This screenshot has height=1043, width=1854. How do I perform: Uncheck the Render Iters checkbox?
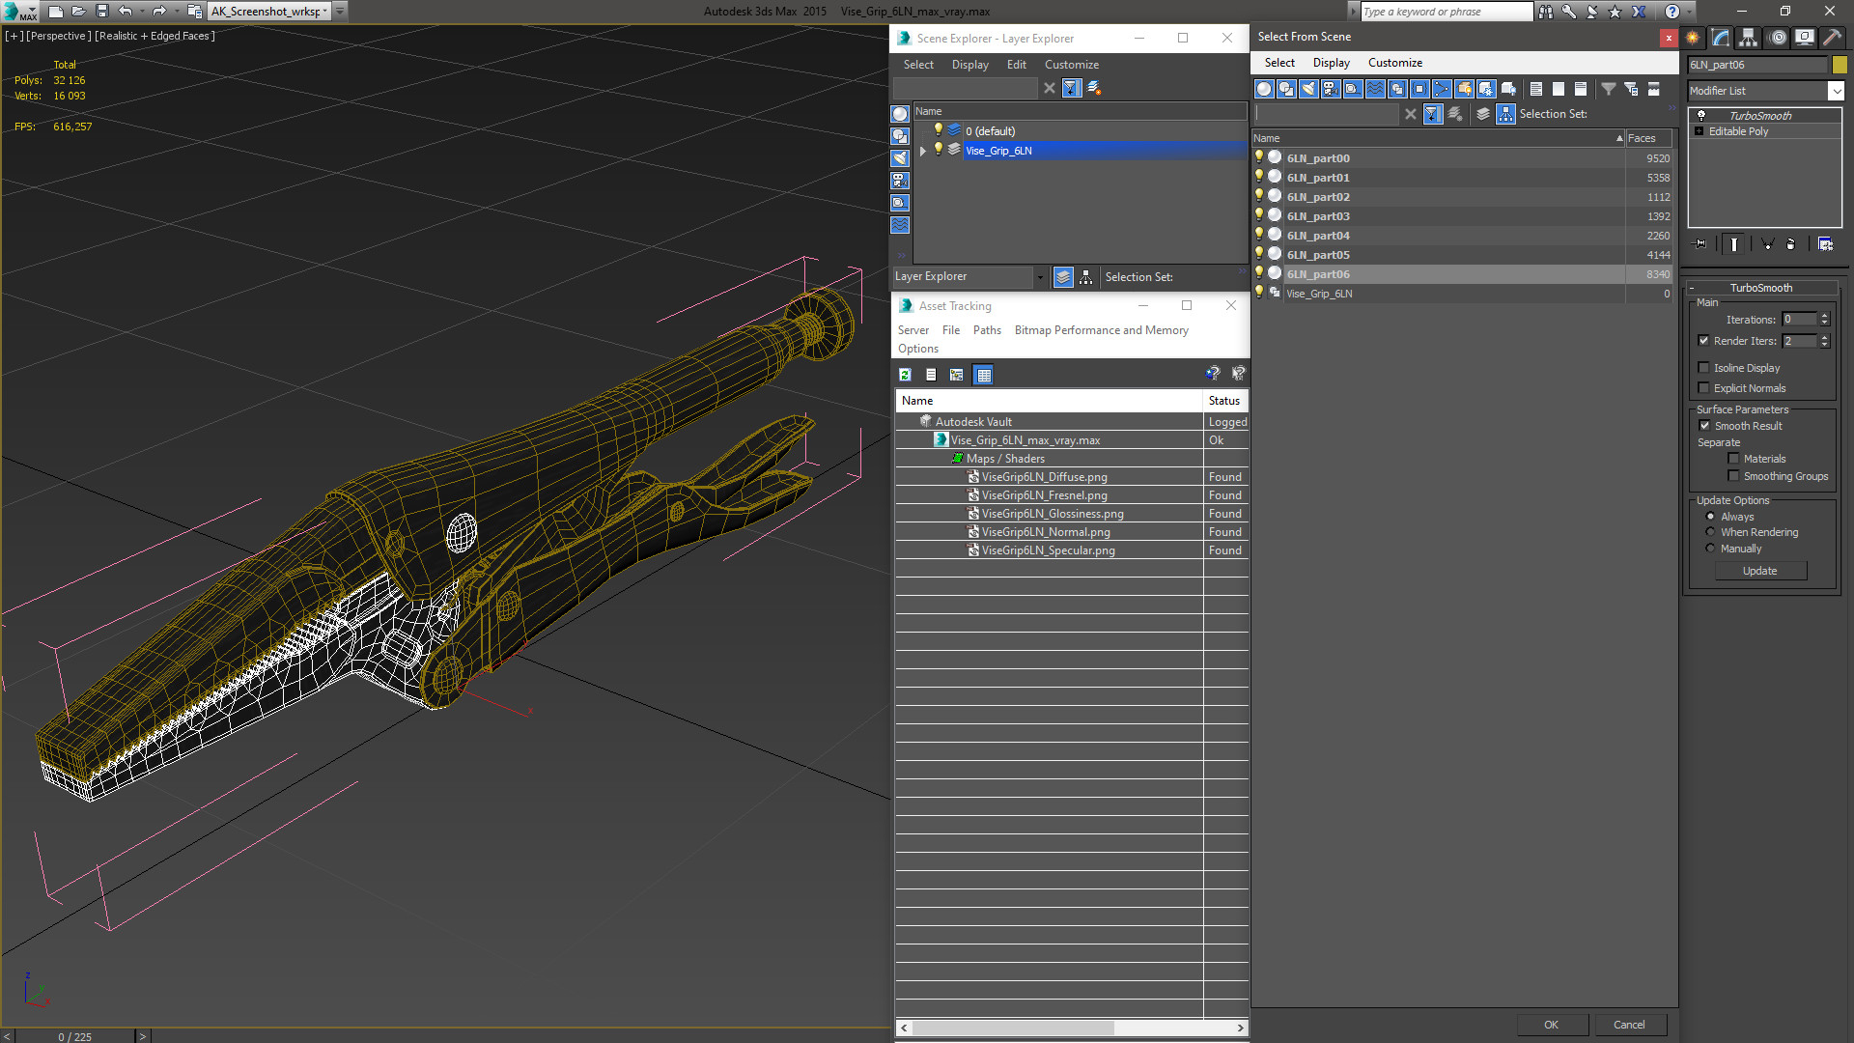(x=1704, y=341)
